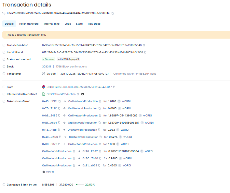This screenshot has height=193, width=230.
Task: Copy address 0x46...EBA7 in token transfers
Action: click(100, 151)
